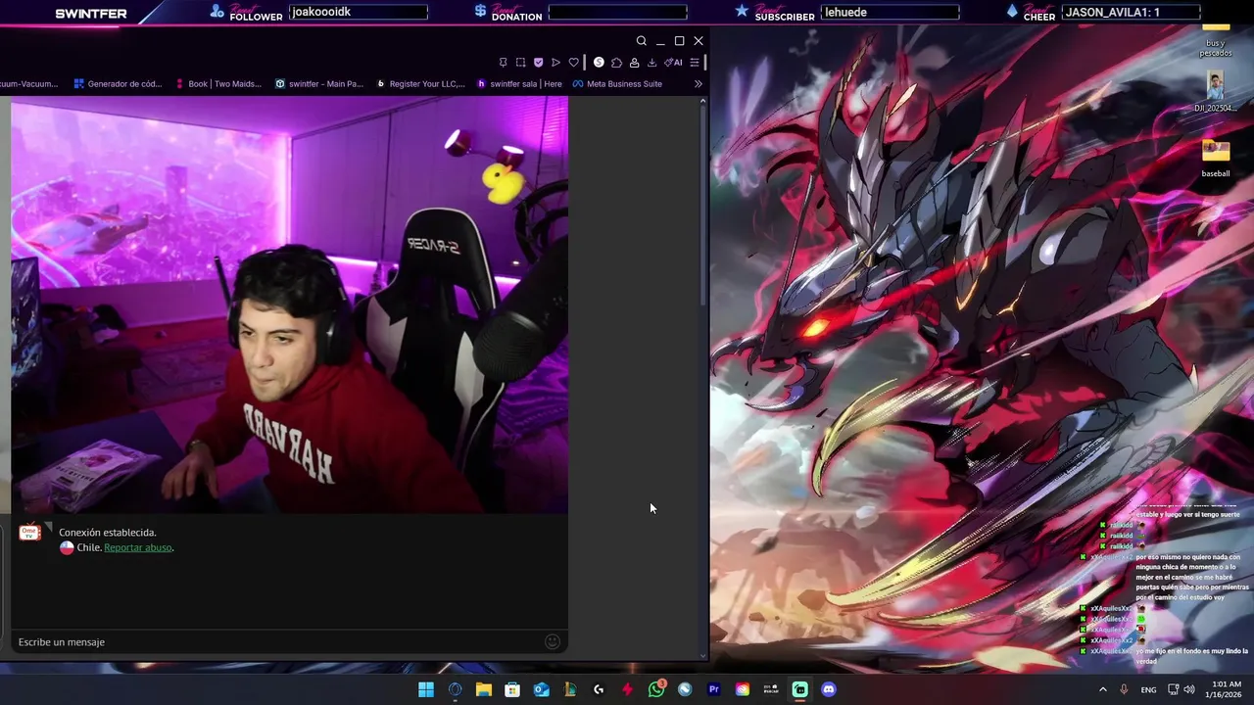Click the Ome TV logo in chat
Image resolution: width=1254 pixels, height=705 pixels.
(x=29, y=533)
